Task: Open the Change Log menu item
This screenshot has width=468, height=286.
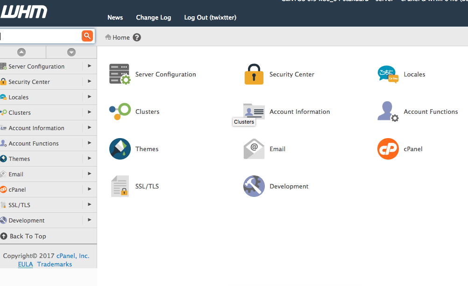Action: point(153,17)
